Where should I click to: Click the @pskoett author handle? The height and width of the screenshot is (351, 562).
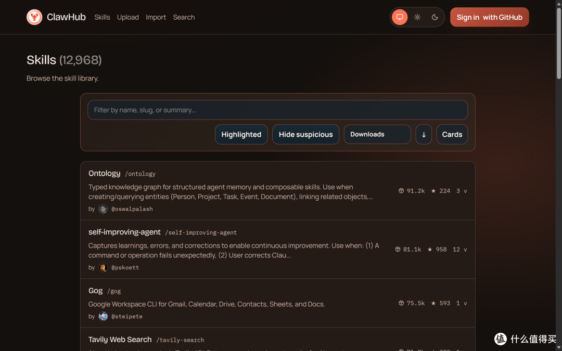(125, 268)
